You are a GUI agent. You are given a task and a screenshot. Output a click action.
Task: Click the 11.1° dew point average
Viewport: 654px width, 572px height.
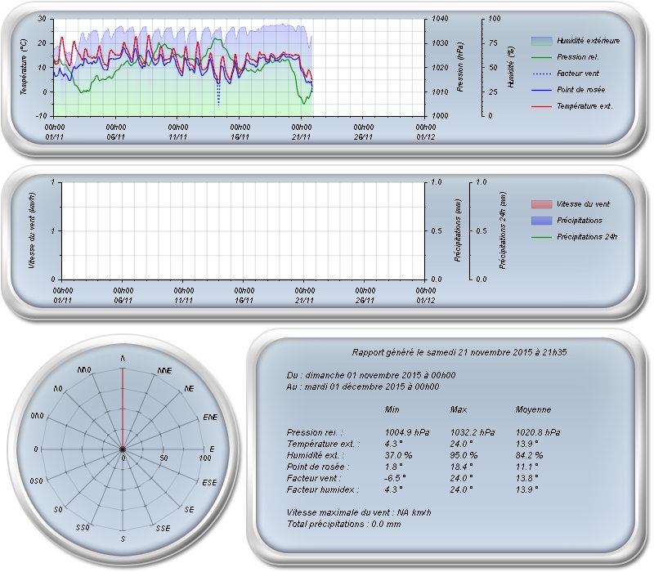click(526, 467)
